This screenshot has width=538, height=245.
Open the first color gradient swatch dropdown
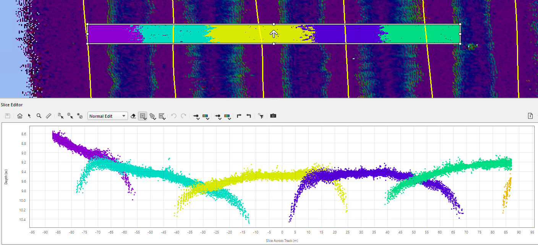point(206,116)
